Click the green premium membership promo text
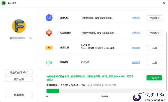168x102 pixels. point(90,78)
